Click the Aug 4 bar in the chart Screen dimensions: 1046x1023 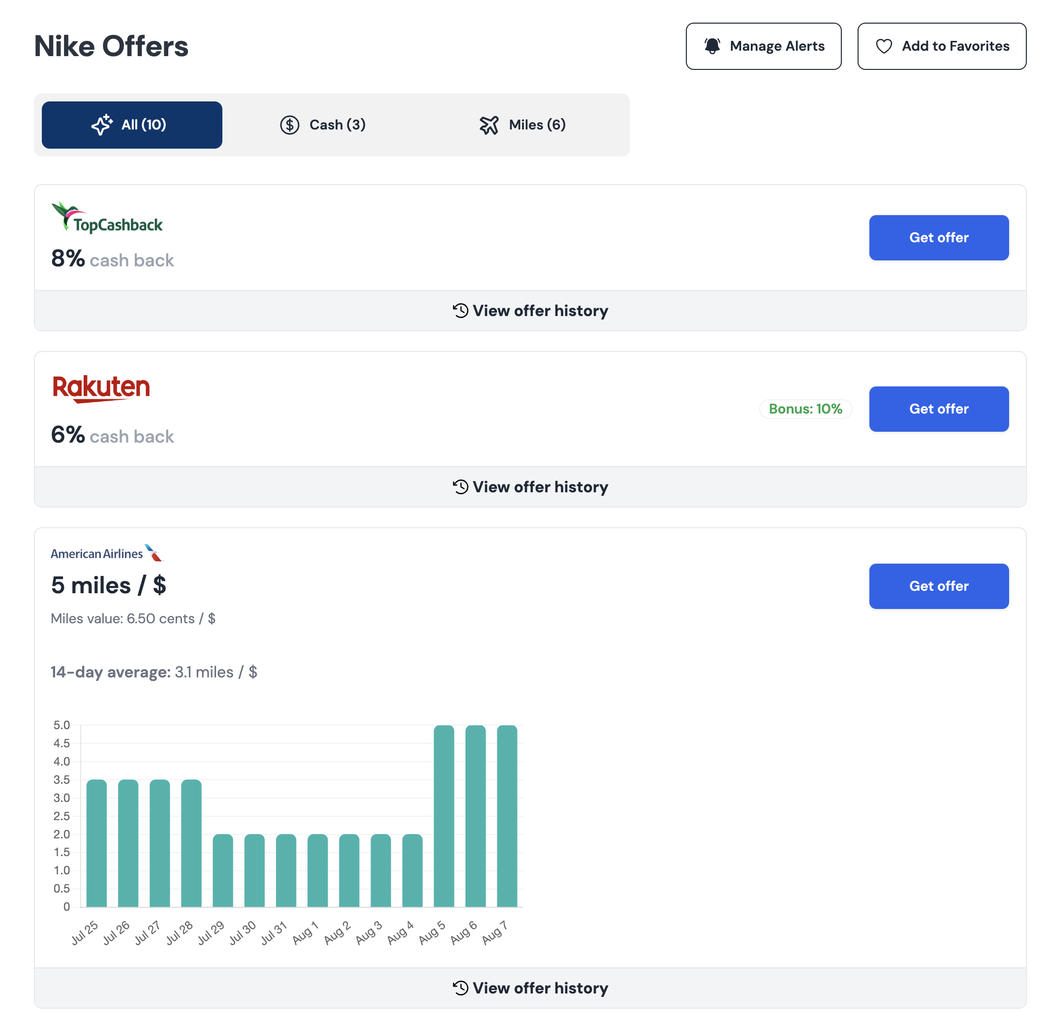pos(412,870)
